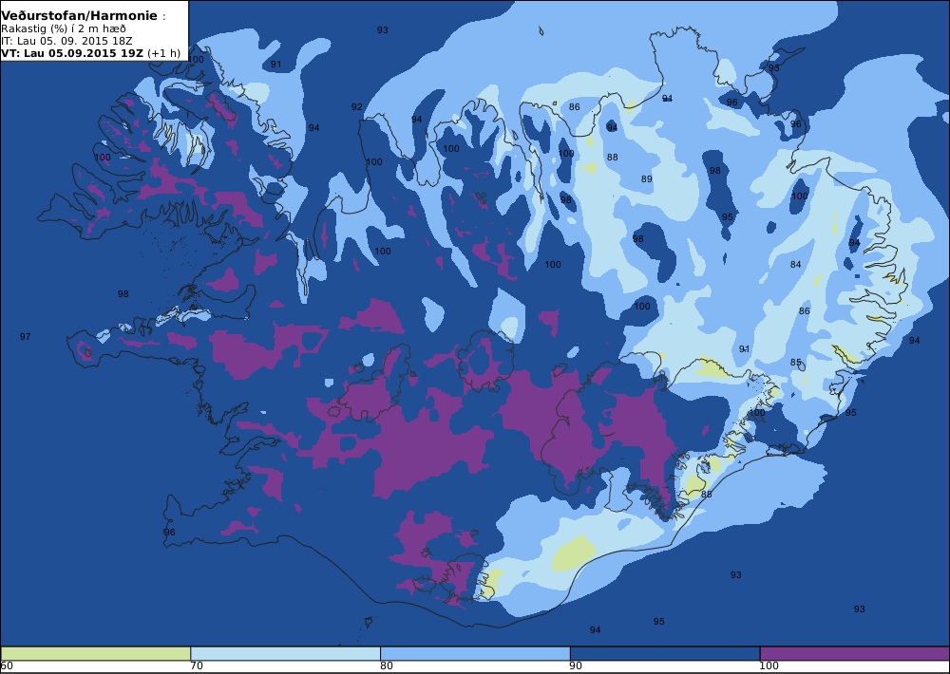Screen dimensions: 950x674
Task: Click the pale blue 70–80 legend swatch
Action: pyautogui.click(x=285, y=653)
